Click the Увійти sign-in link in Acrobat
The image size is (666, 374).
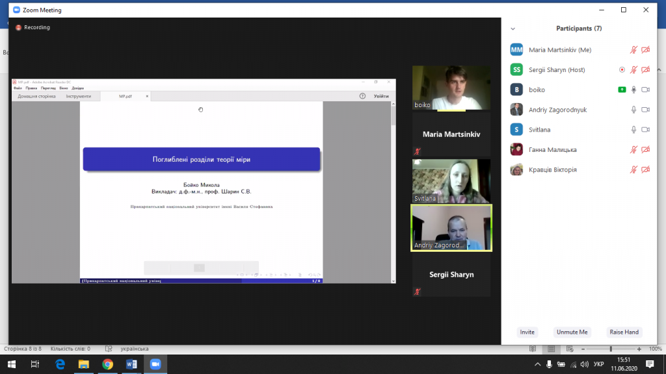(381, 96)
